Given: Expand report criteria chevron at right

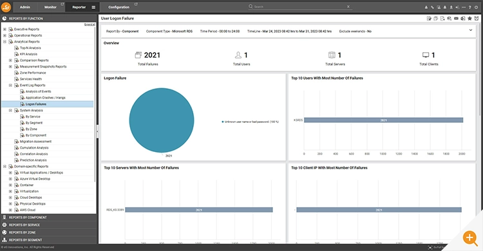Looking at the screenshot, I should click(x=471, y=30).
